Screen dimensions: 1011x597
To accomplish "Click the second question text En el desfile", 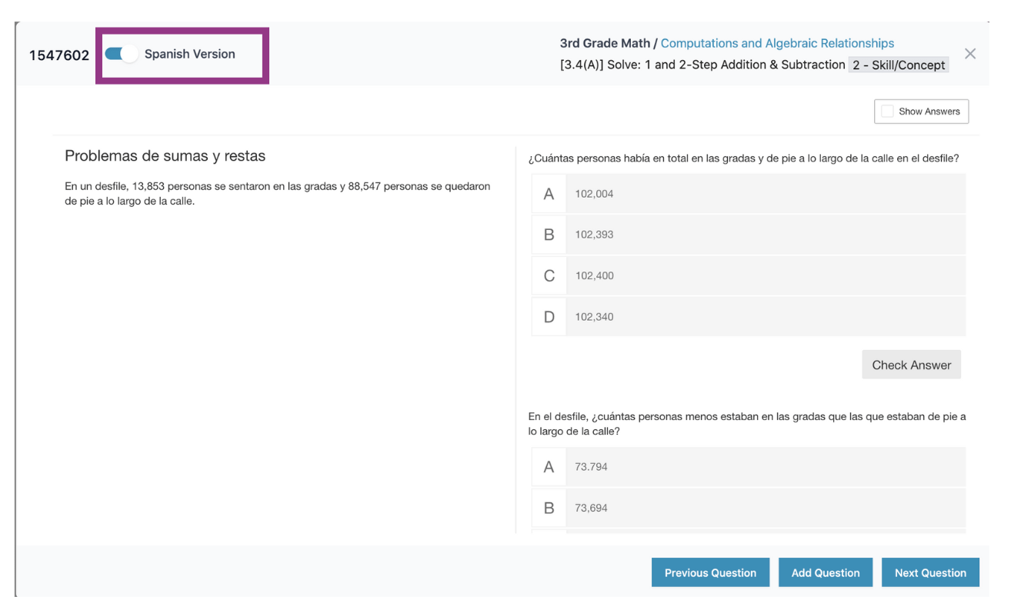I will tap(746, 424).
